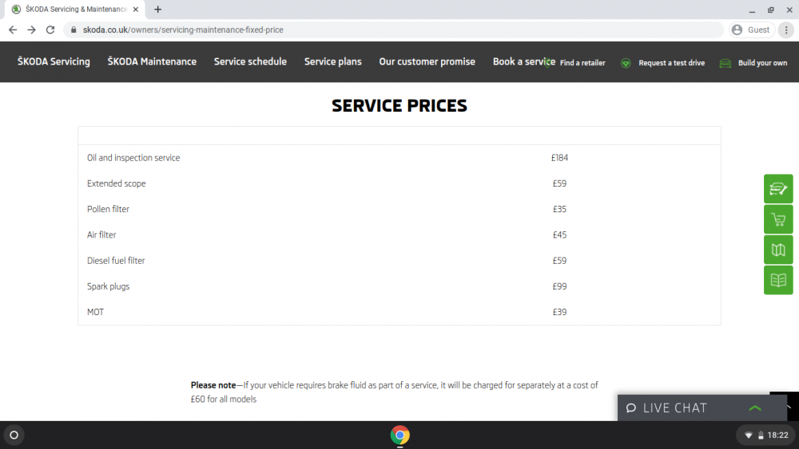Click the Spark plugs row label
This screenshot has width=799, height=449.
click(x=108, y=286)
